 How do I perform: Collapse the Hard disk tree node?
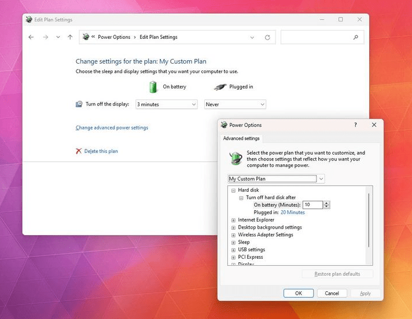233,190
